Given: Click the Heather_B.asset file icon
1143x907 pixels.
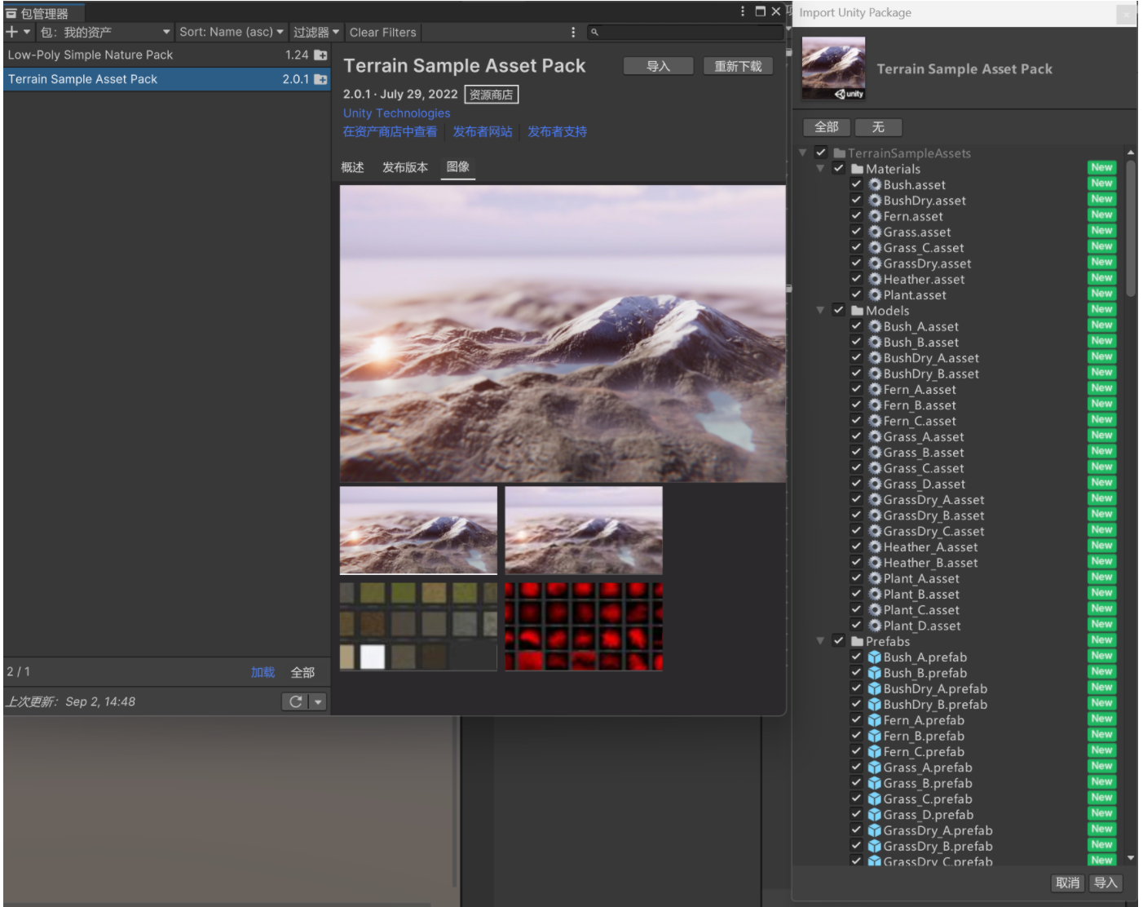Looking at the screenshot, I should 875,563.
